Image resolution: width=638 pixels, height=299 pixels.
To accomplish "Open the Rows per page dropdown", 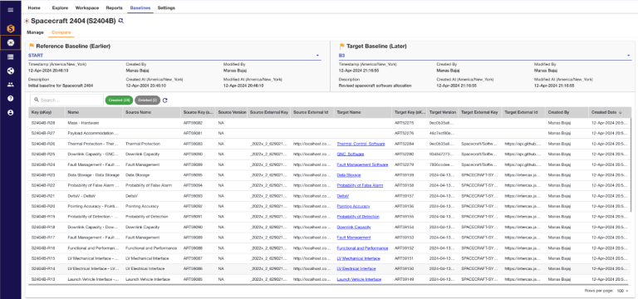I will pos(622,291).
